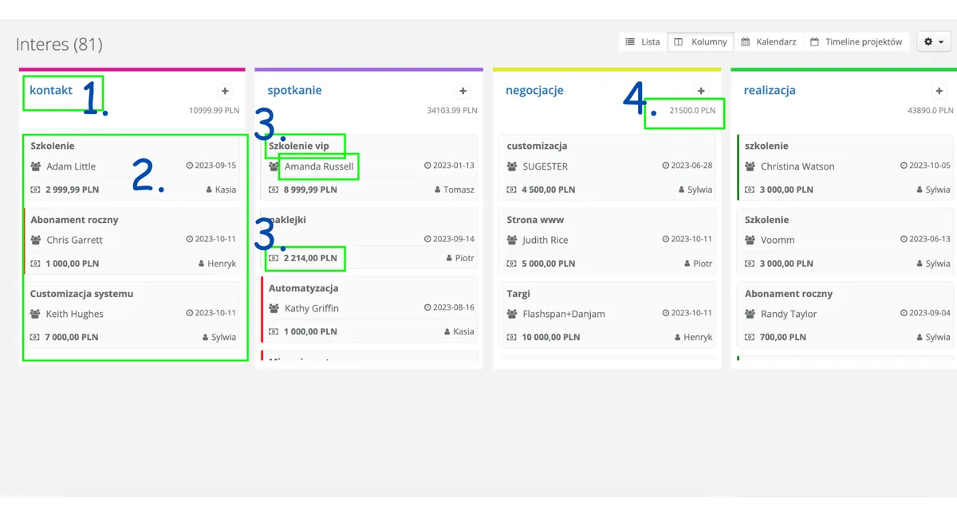Viewport: 957px width, 516px height.
Task: Open the Customizacja systemu deal card
Action: (133, 315)
